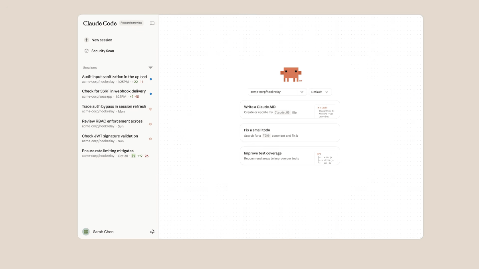Click the megaphone announcements icon
Image resolution: width=479 pixels, height=269 pixels.
click(152, 232)
